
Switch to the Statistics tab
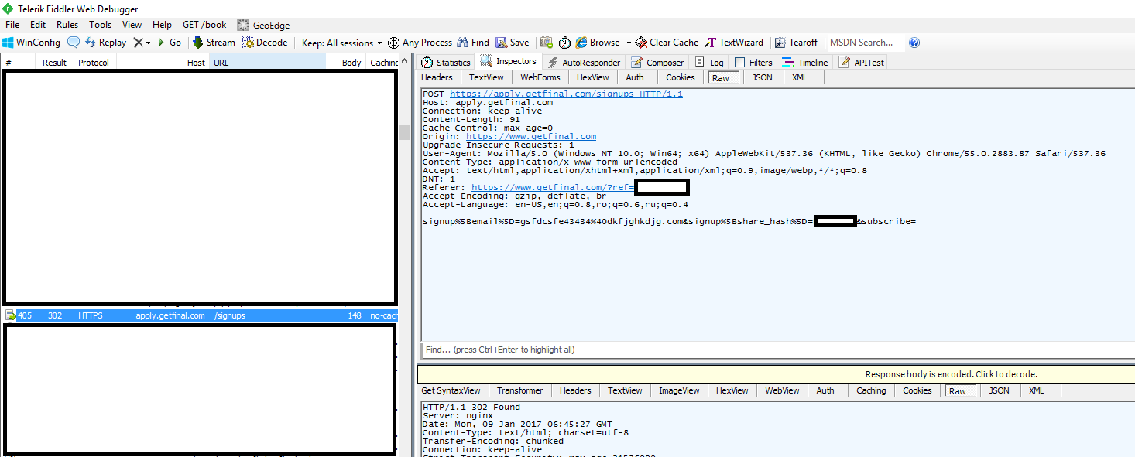click(x=446, y=63)
